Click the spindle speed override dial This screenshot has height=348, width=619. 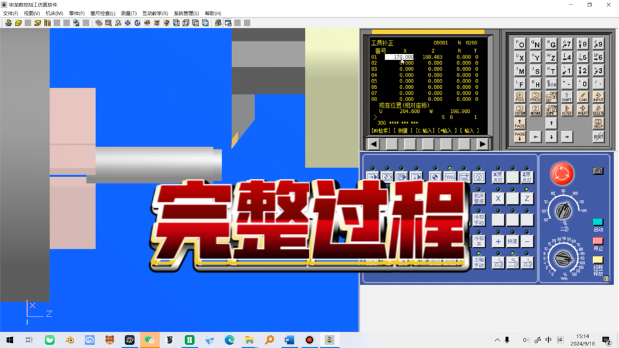click(x=564, y=211)
